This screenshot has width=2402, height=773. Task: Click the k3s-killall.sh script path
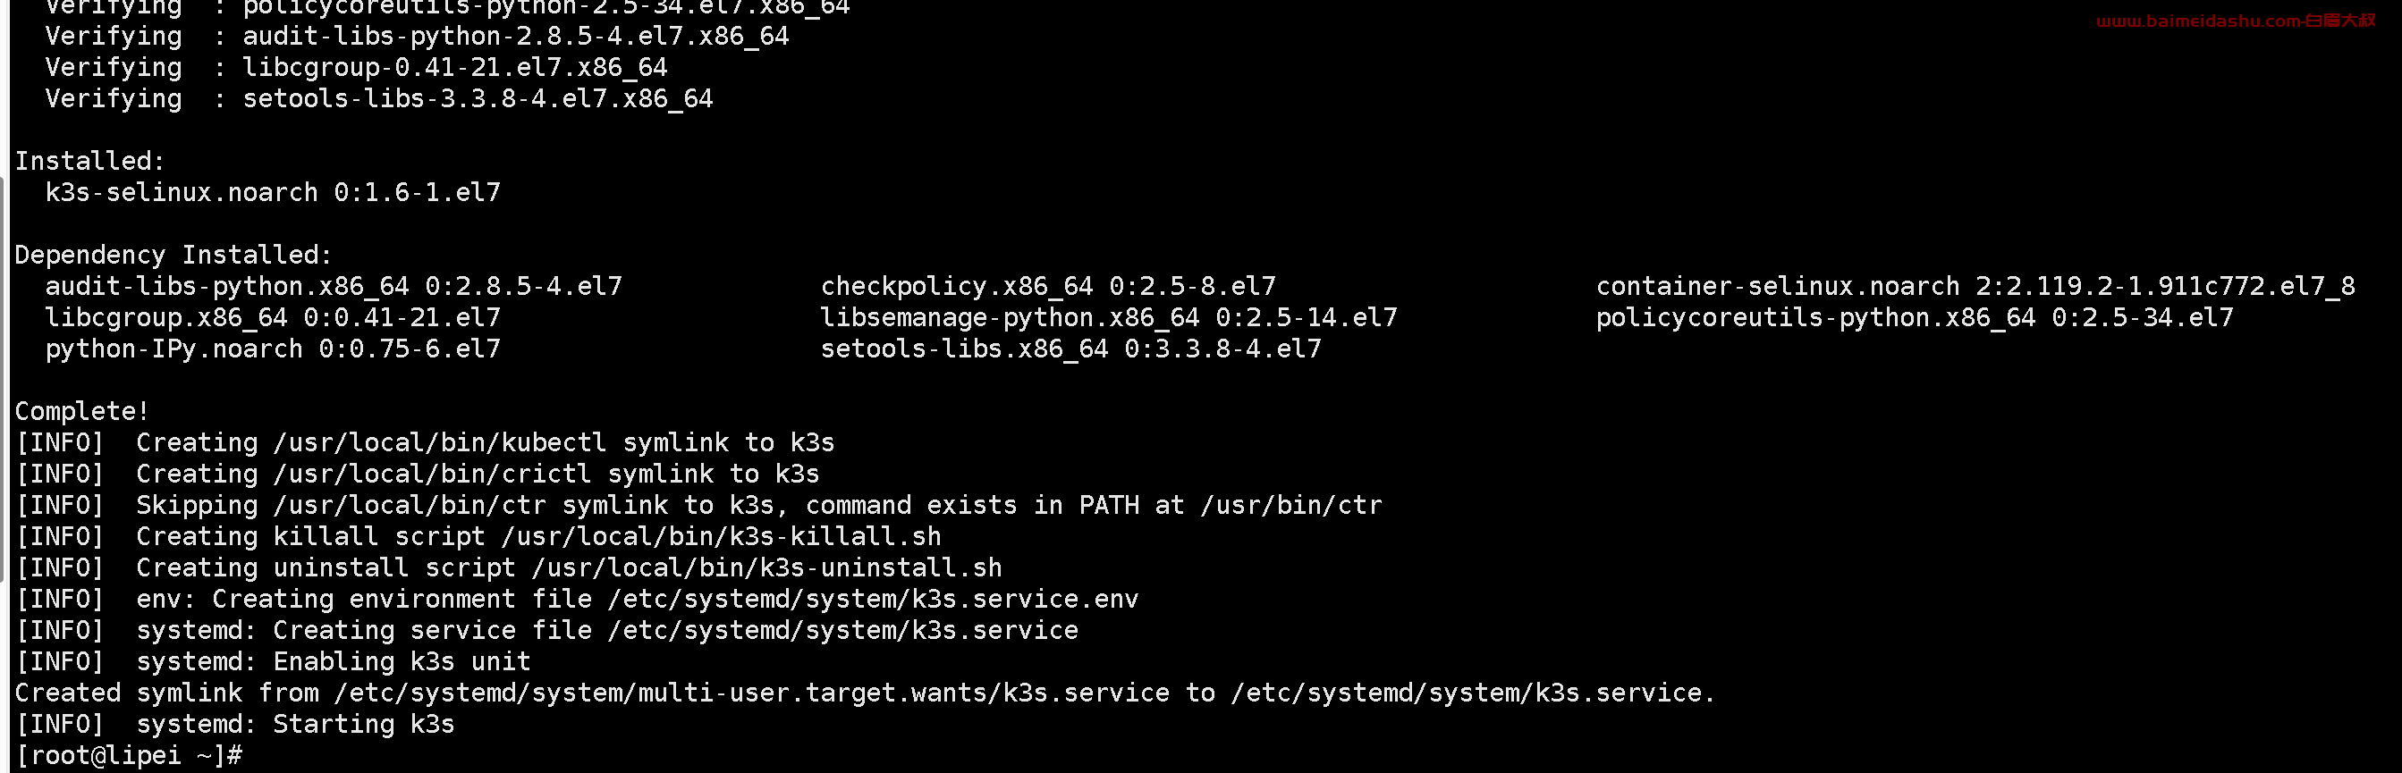721,536
